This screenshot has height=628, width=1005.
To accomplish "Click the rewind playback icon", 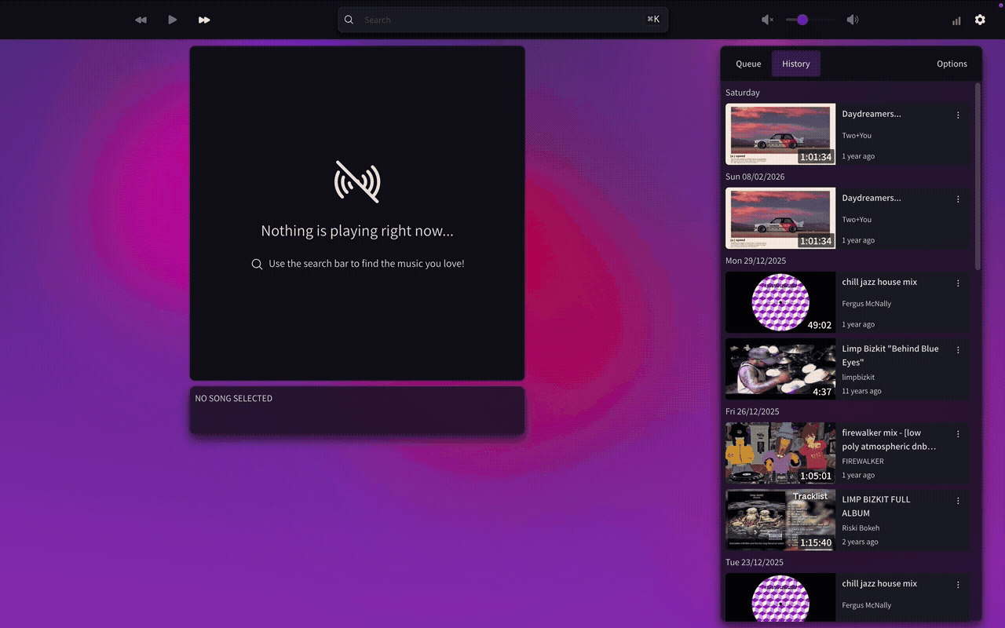I will [141, 20].
